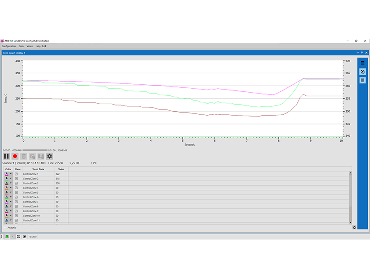Open the Views menu
This screenshot has height=278, width=370.
[x=29, y=45]
